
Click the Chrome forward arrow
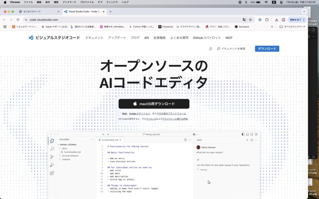point(11,20)
